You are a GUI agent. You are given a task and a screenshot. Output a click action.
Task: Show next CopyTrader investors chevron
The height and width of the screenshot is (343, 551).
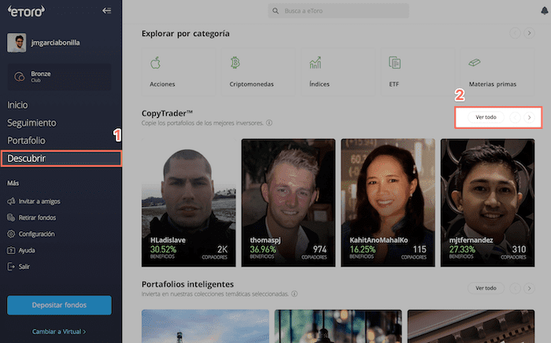pyautogui.click(x=529, y=117)
